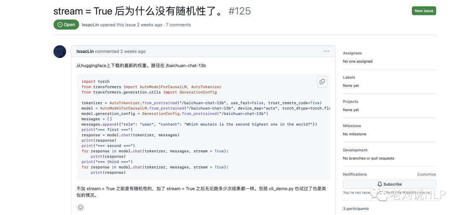Screen dimensions: 461x215
Task: Open the Customize notifications link
Action: point(426,174)
